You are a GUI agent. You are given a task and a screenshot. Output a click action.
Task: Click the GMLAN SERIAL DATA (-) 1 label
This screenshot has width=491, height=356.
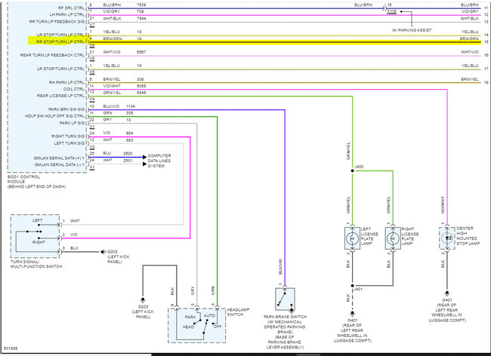60,164
